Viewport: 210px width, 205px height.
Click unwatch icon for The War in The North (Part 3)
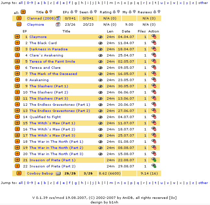point(154,154)
